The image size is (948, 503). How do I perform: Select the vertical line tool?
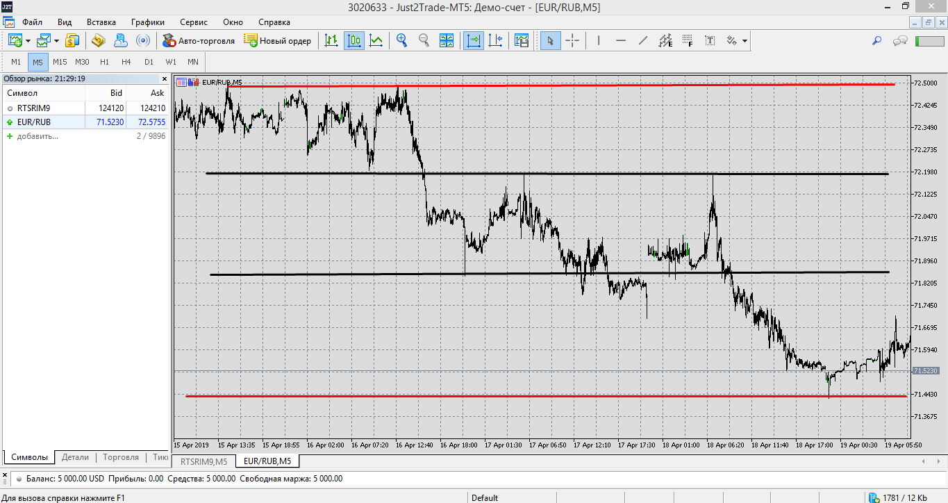click(x=598, y=40)
